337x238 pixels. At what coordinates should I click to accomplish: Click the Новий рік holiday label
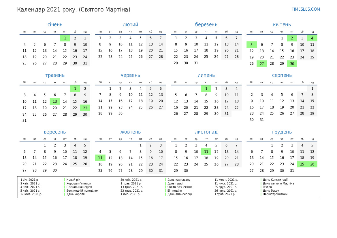73,180
